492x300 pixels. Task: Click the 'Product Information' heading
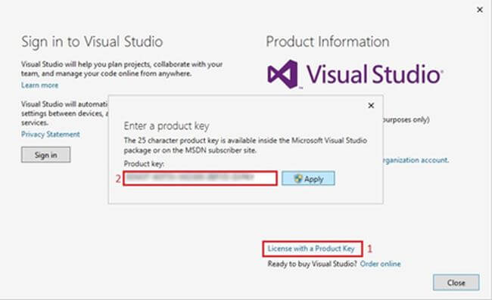pos(328,42)
